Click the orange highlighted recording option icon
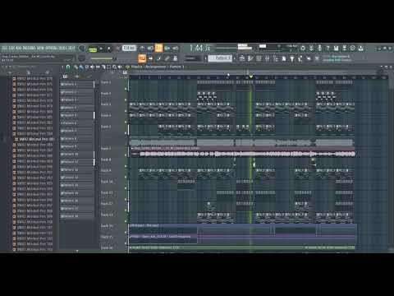The width and height of the screenshot is (394, 296). pos(158,48)
